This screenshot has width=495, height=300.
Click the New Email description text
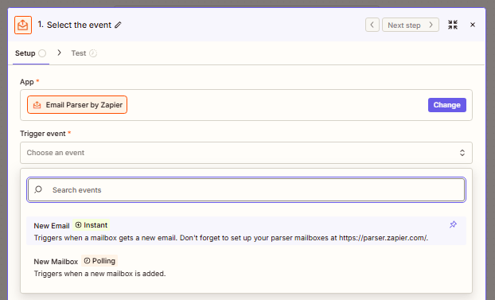click(x=231, y=238)
